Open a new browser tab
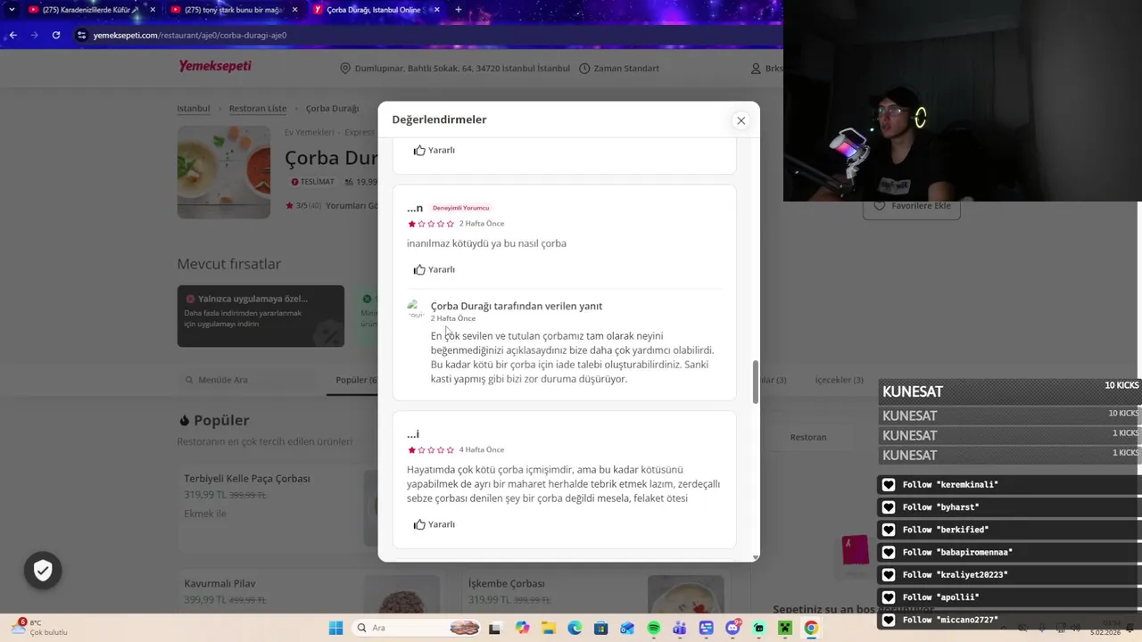This screenshot has height=642, width=1142. 458,10
